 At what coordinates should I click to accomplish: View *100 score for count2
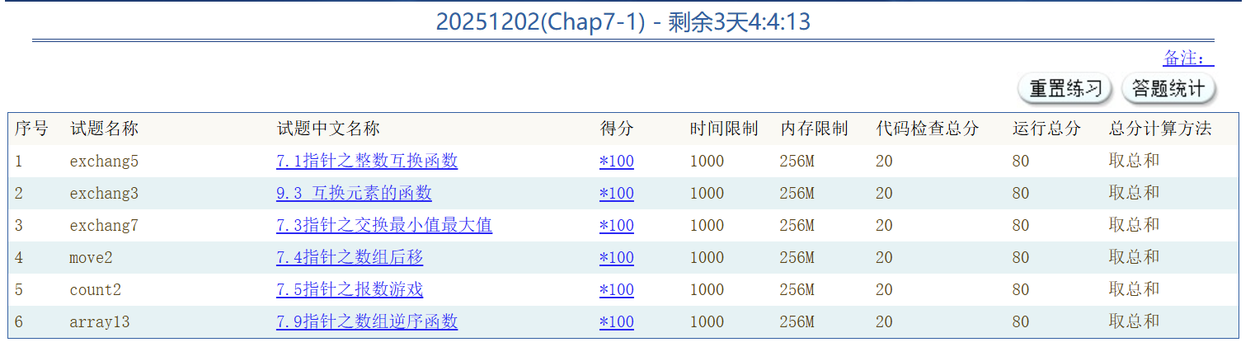pyautogui.click(x=617, y=289)
